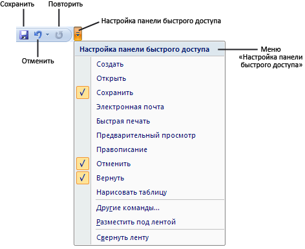This screenshot has width=305, height=249.
Task: Click the Undo arrow icon
Action: tap(38, 34)
